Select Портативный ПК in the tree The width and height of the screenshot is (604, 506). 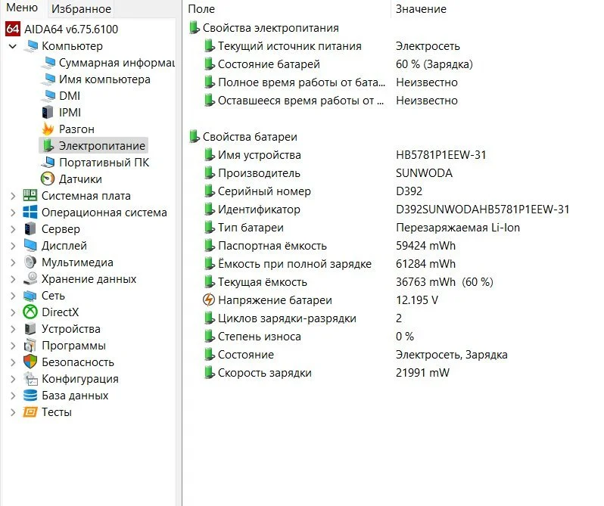point(104,163)
